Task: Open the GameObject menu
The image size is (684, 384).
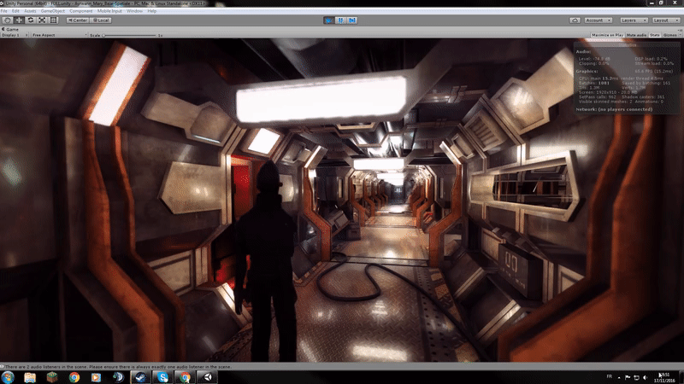Action: pyautogui.click(x=53, y=11)
